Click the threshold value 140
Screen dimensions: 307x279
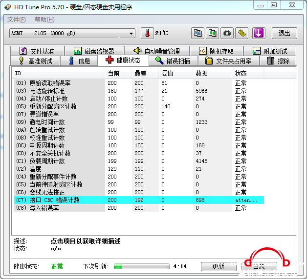pos(166,106)
